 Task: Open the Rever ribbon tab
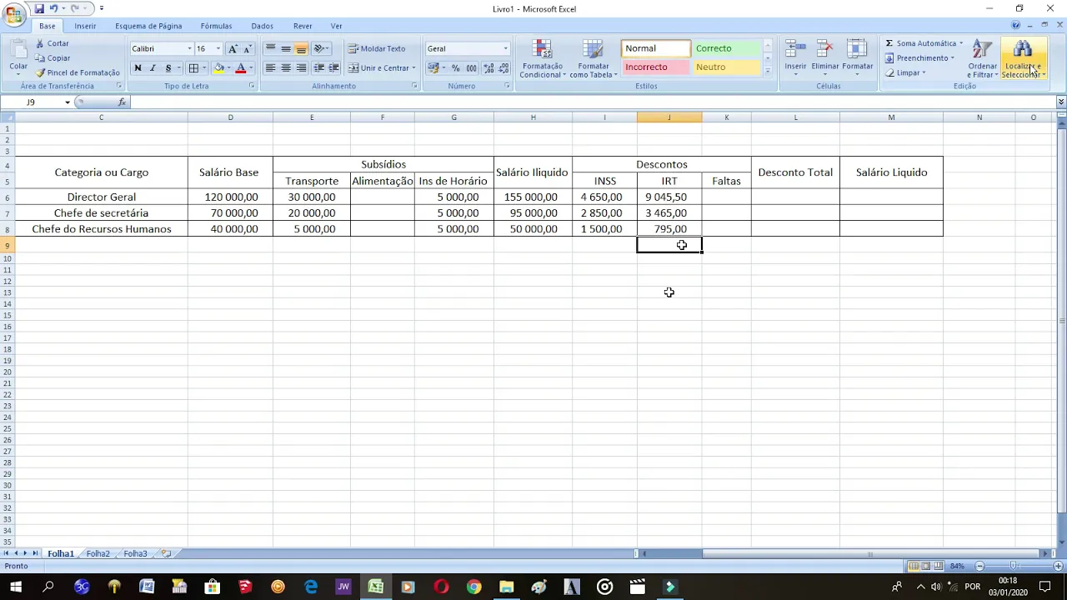click(303, 26)
